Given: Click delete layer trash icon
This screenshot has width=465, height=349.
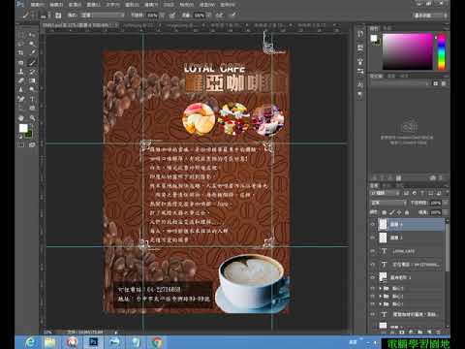Looking at the screenshot, I should coord(439,332).
